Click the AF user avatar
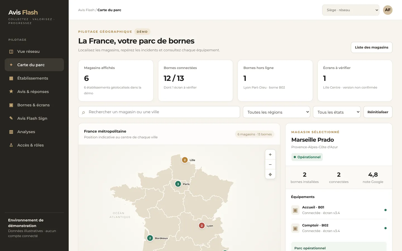The width and height of the screenshot is (402, 251). click(x=388, y=10)
